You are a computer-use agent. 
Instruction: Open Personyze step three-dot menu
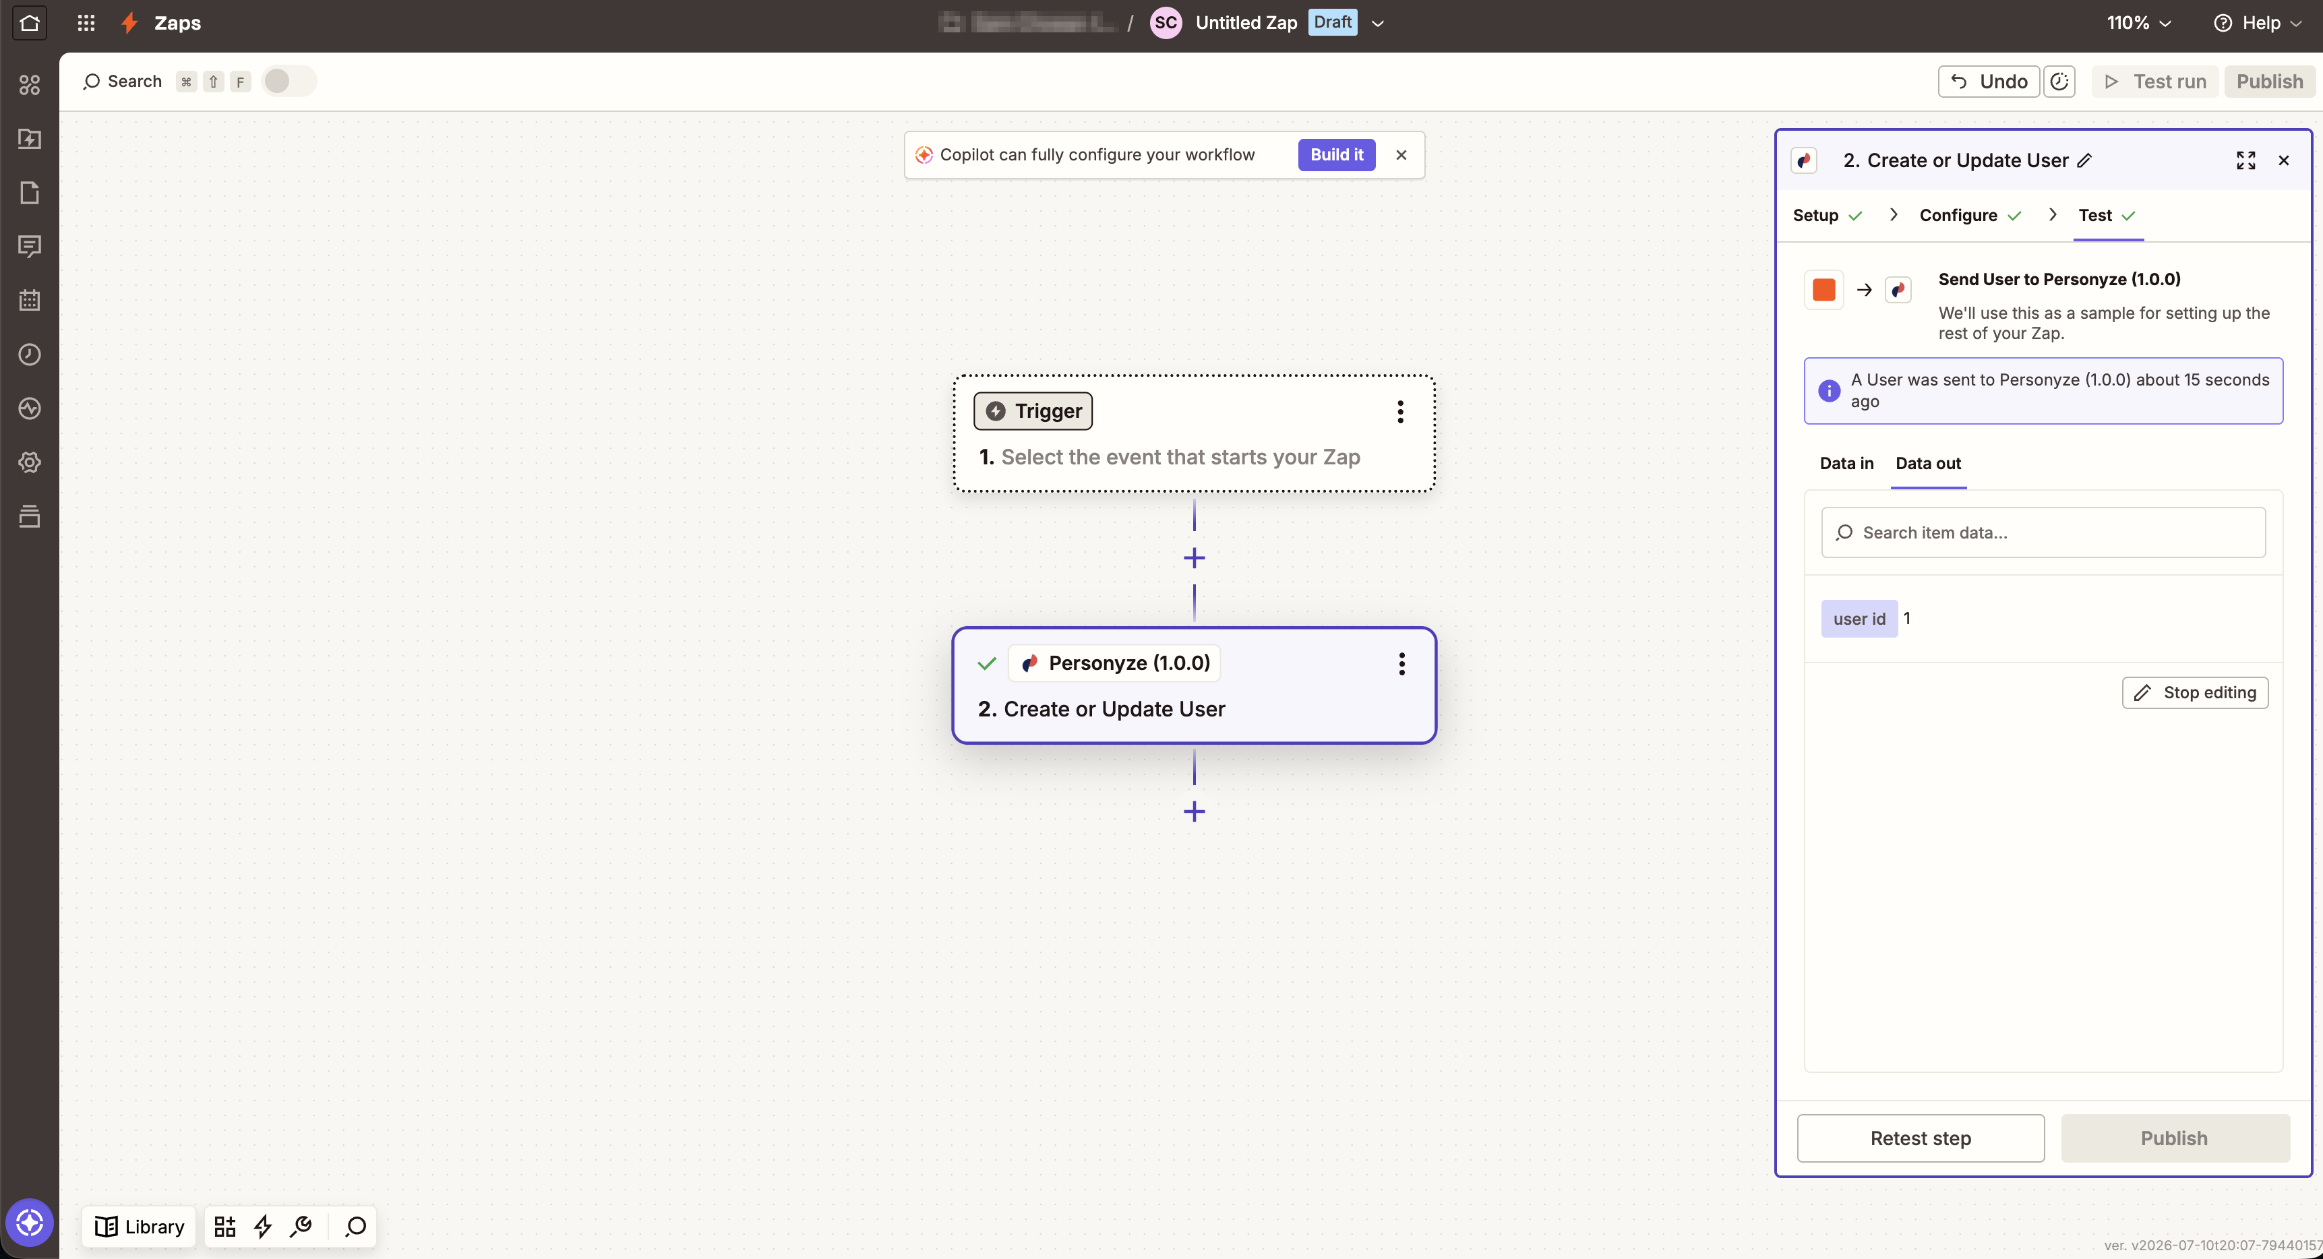point(1401,664)
